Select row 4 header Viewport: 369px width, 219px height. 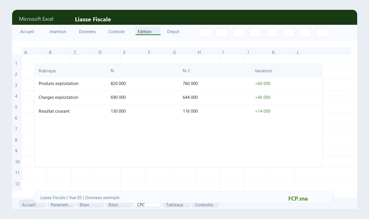click(x=17, y=96)
